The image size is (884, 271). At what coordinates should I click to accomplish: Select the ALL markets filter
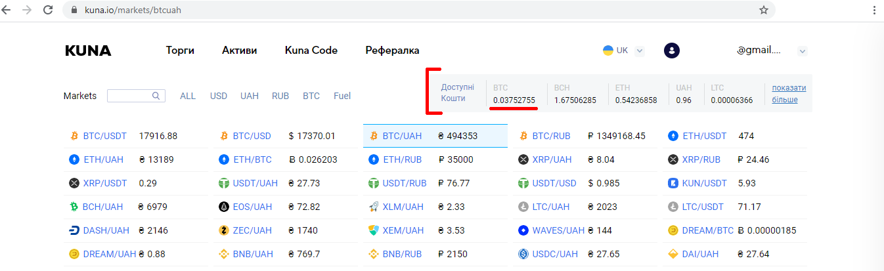[x=188, y=96]
